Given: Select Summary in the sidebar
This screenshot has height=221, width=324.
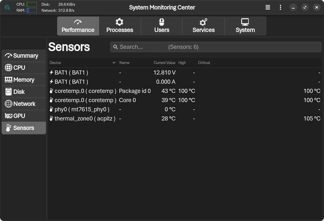Looking at the screenshot, I should tap(24, 56).
